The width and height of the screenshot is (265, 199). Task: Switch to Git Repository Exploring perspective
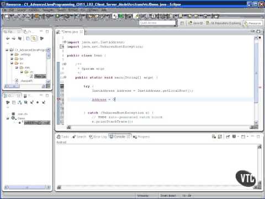(224, 23)
